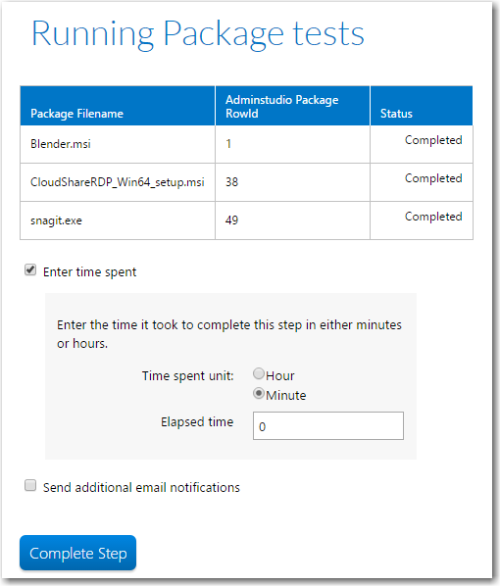Click RowId 38 cell
Screen dimensions: 500x586
(x=292, y=182)
